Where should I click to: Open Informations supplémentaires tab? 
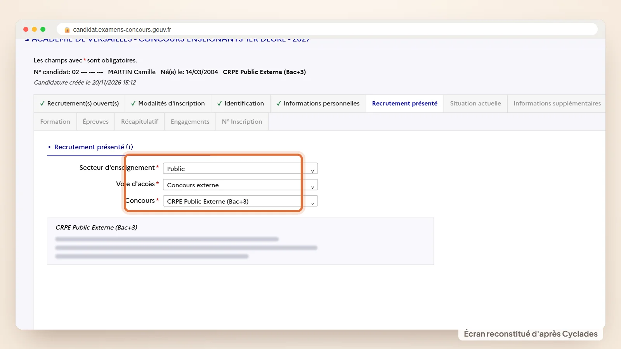[x=557, y=104]
